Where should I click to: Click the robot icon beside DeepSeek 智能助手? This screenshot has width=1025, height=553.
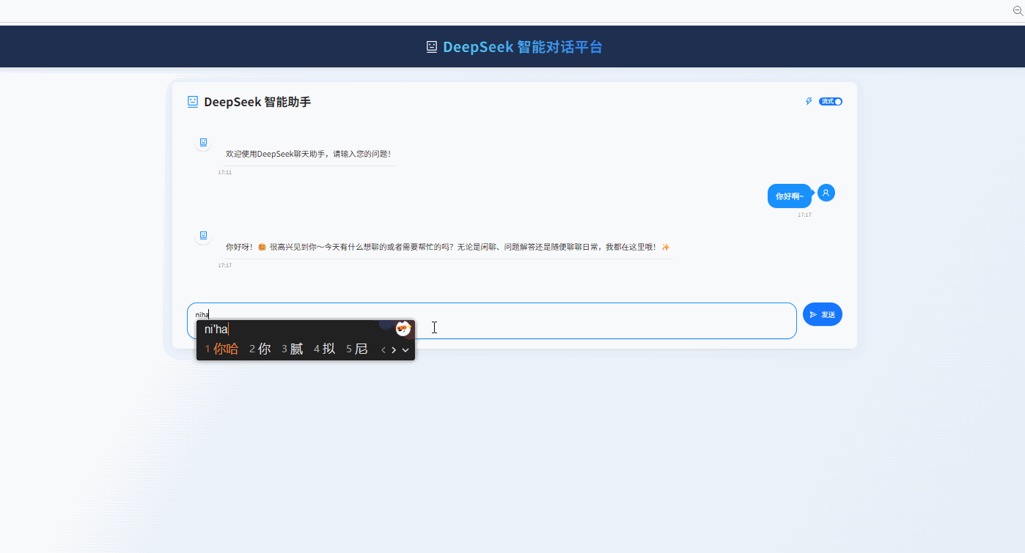click(x=193, y=102)
